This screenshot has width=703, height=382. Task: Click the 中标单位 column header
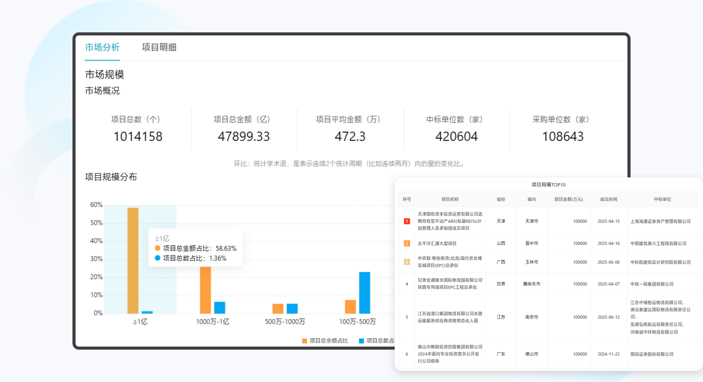pyautogui.click(x=662, y=199)
